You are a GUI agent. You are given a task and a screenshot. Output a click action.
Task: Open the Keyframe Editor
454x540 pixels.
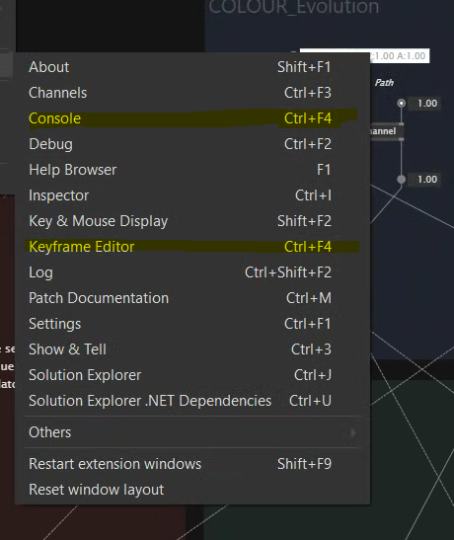coord(192,247)
